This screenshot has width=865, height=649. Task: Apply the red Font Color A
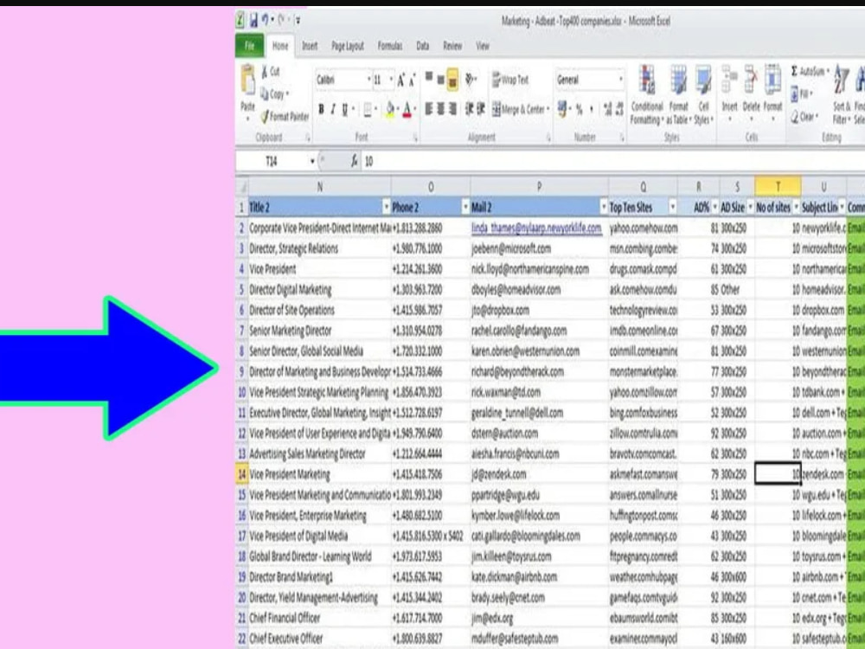tap(407, 110)
